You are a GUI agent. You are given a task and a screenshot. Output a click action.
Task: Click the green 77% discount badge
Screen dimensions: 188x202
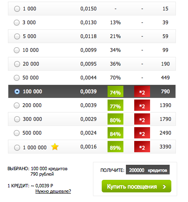click(115, 105)
